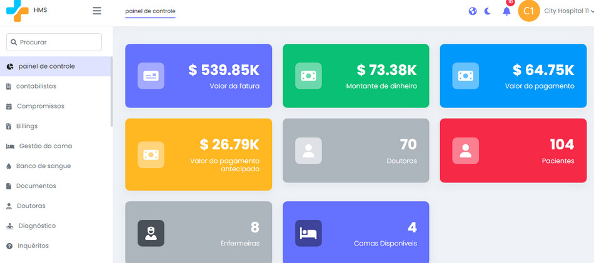The image size is (594, 263).
Task: Click the $ 539.85K invoice amount
Action: 224,70
